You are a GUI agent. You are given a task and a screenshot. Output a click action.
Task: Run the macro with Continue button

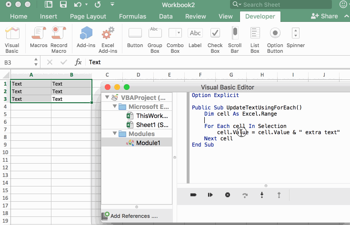point(210,195)
